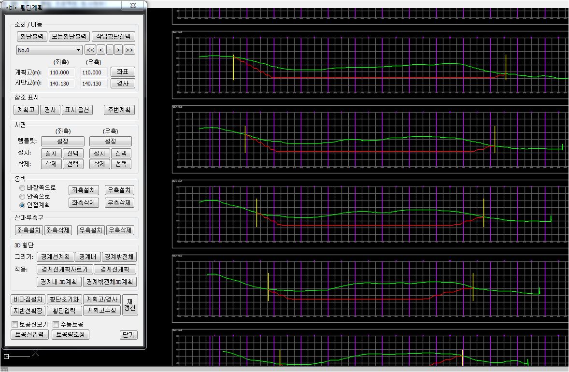This screenshot has width=569, height=372.
Task: Click the 비다짐설치 button
Action: tap(28, 300)
